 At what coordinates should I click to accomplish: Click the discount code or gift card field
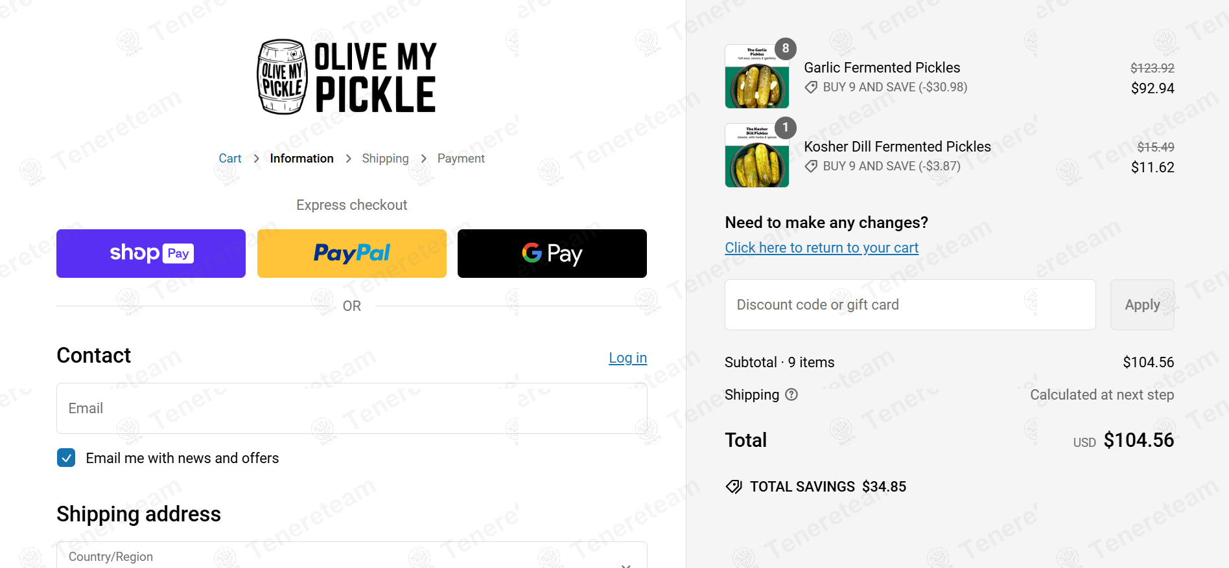[x=910, y=304]
